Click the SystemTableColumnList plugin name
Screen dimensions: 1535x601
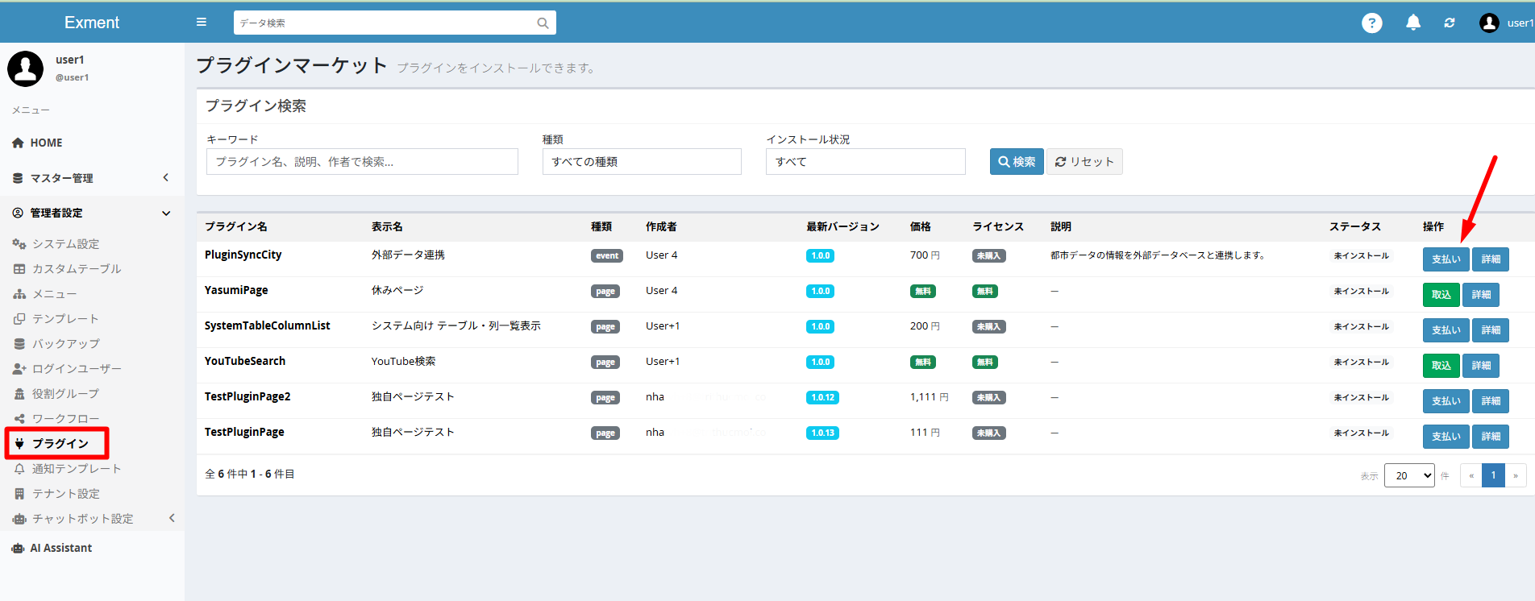coord(268,325)
